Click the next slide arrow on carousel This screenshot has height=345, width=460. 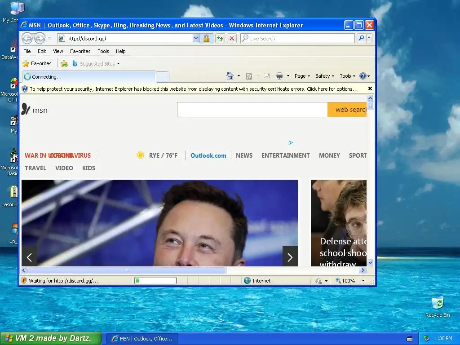coord(290,257)
